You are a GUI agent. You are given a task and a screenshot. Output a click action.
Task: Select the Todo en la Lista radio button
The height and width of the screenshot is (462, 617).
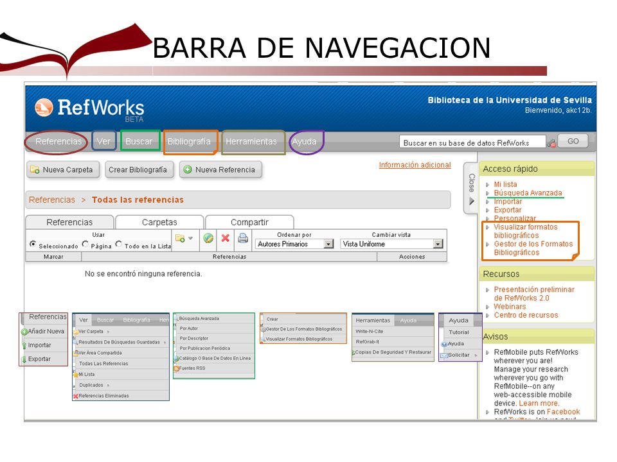click(x=118, y=244)
